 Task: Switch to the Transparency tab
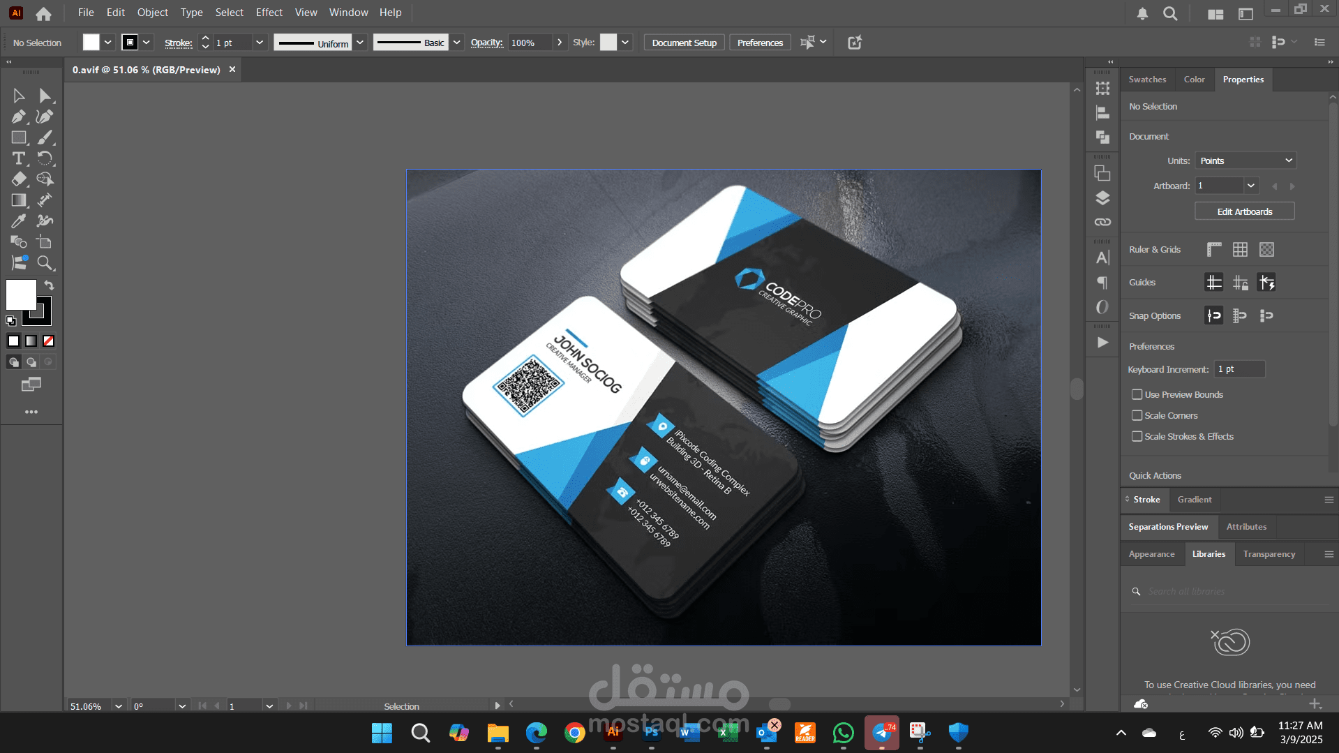(1269, 554)
